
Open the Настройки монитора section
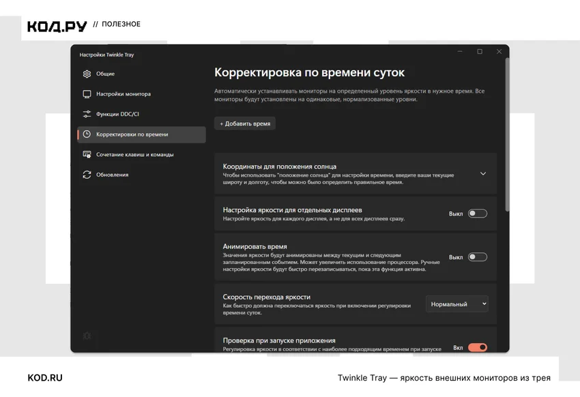pyautogui.click(x=141, y=94)
